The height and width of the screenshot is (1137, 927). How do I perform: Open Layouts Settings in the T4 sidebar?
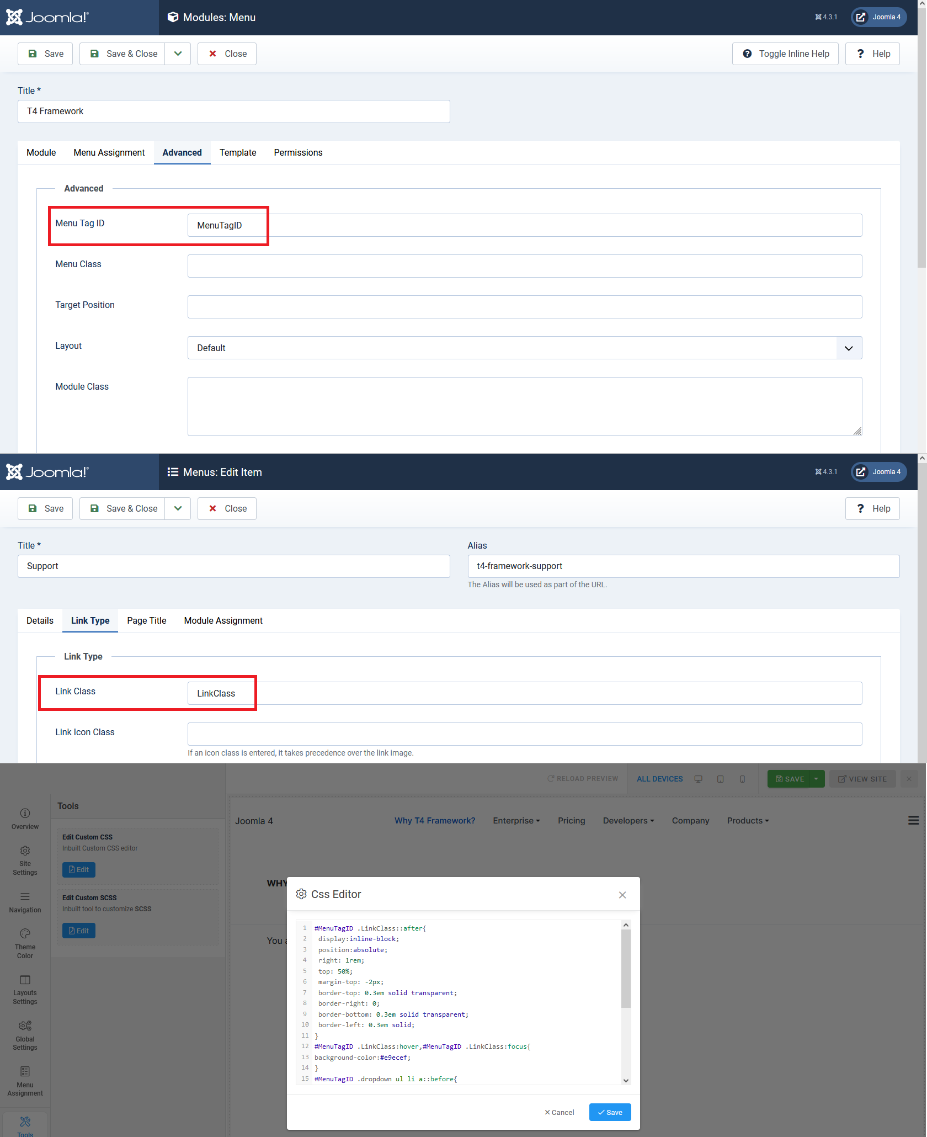(x=25, y=990)
